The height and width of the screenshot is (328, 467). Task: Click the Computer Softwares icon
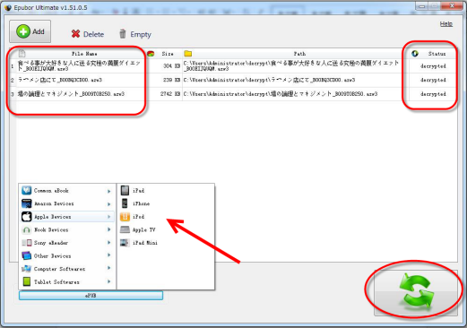[x=27, y=269]
